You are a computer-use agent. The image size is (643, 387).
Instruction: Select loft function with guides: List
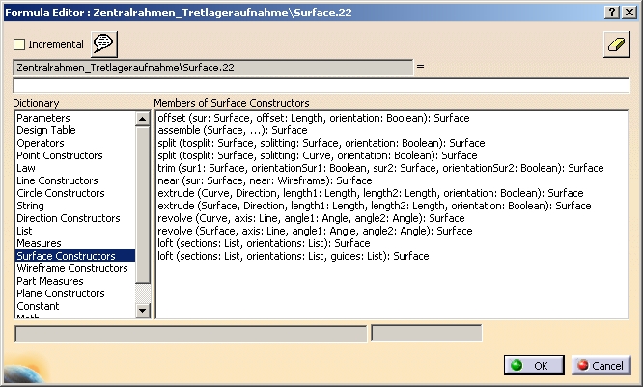pos(294,256)
